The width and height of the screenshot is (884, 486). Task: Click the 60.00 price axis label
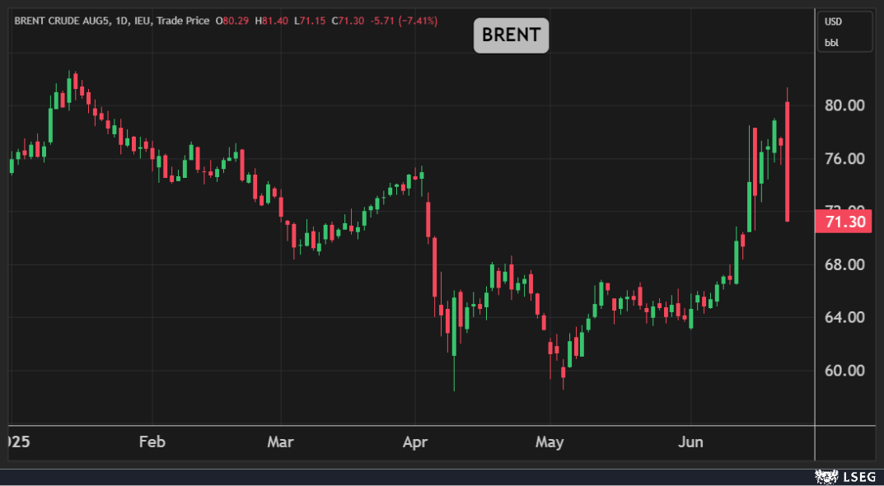[x=844, y=371]
